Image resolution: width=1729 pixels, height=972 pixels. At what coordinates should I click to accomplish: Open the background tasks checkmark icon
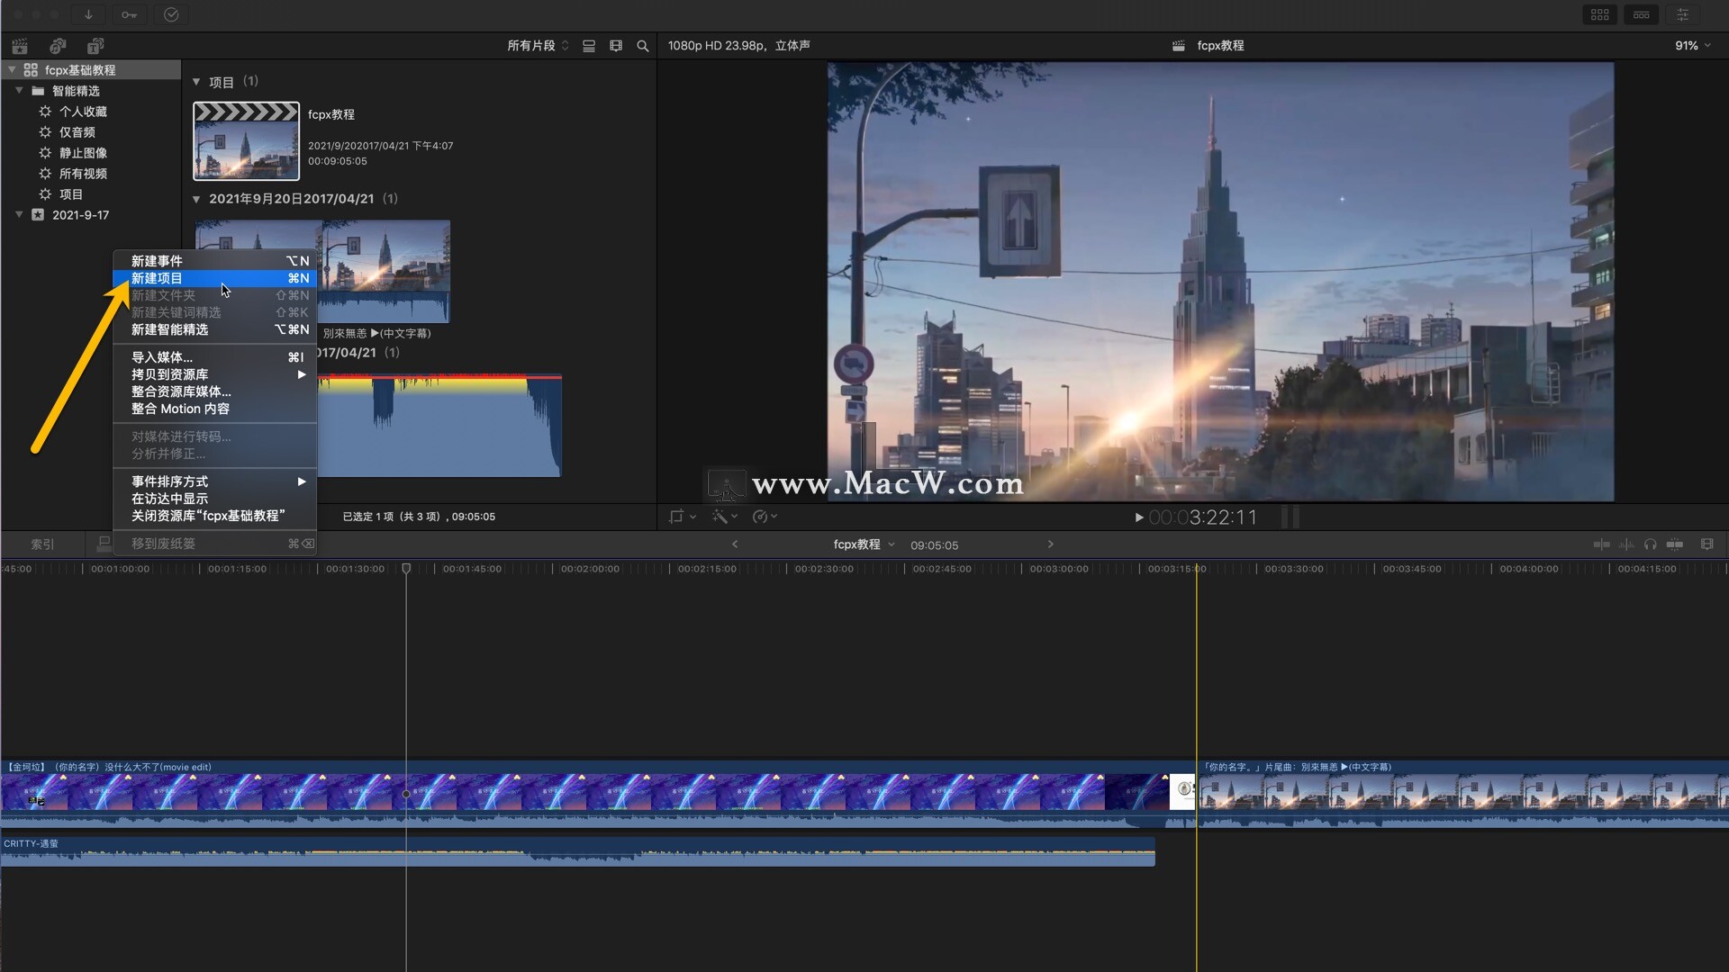tap(171, 14)
